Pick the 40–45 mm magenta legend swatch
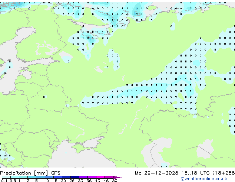Image resolution: width=235 pixels, height=182 pixels. click(100, 177)
